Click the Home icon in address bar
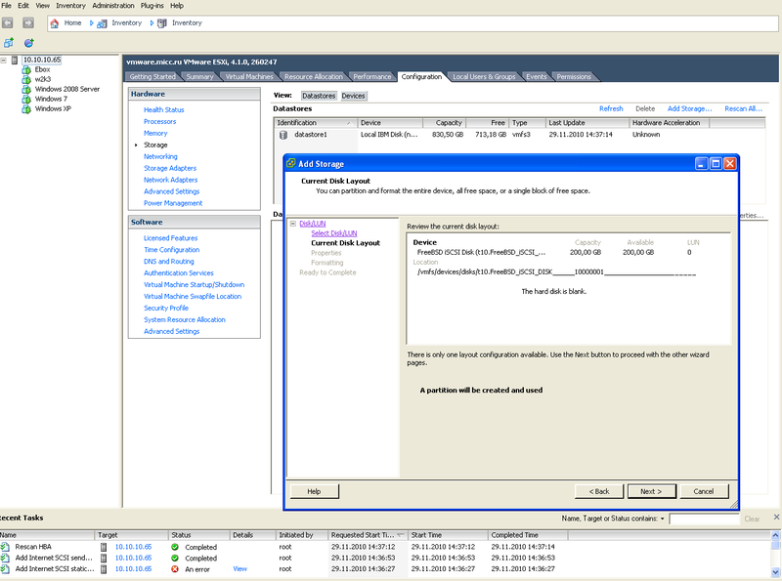 click(x=55, y=22)
